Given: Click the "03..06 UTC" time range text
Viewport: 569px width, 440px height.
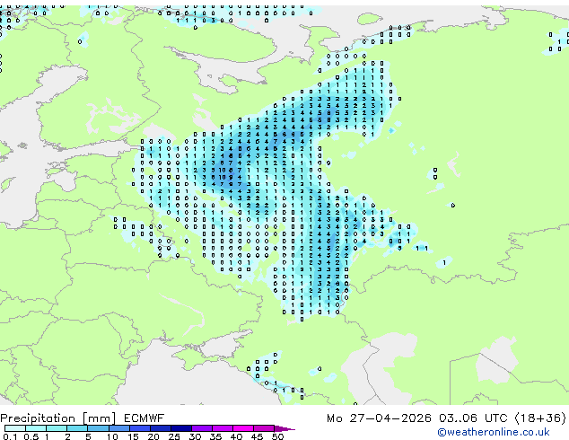Looking at the screenshot, I should (x=473, y=418).
